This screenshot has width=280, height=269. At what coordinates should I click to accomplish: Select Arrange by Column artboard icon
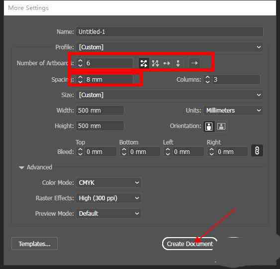tap(178, 63)
